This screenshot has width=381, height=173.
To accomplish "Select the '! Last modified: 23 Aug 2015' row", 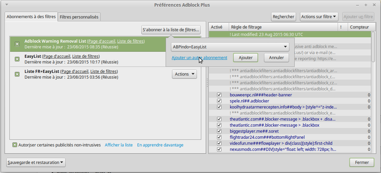I will (290, 35).
